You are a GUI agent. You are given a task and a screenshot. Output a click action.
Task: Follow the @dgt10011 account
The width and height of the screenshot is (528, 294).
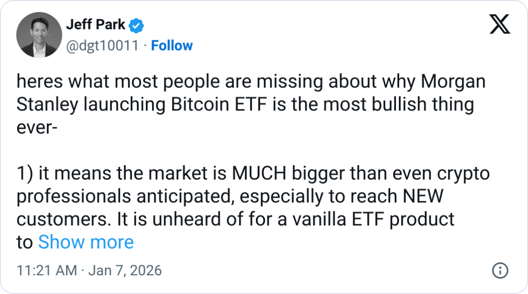pos(172,46)
